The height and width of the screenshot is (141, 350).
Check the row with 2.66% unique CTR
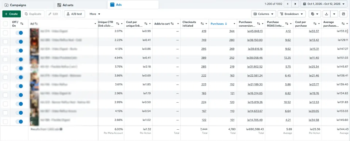(x=5, y=122)
